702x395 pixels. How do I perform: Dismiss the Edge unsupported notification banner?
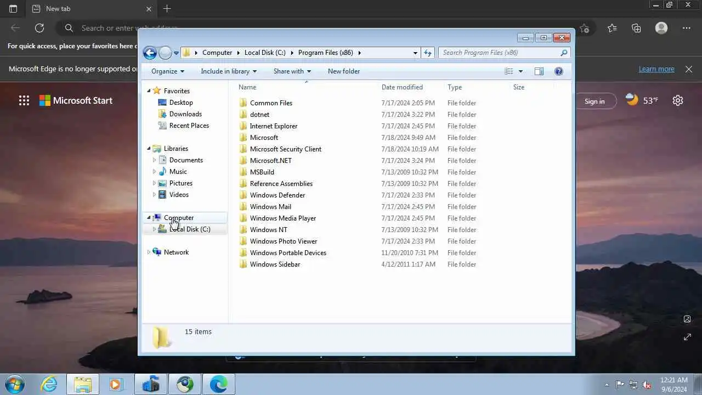688,69
